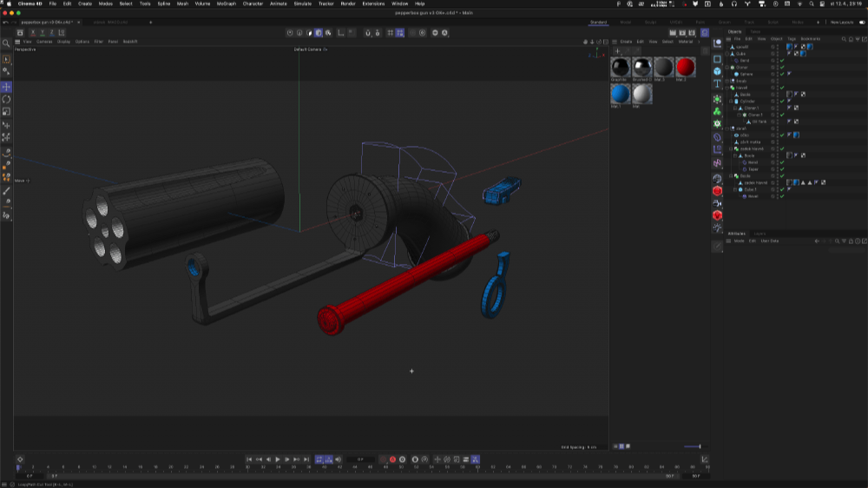Click the red Record keyframe button

click(x=392, y=459)
